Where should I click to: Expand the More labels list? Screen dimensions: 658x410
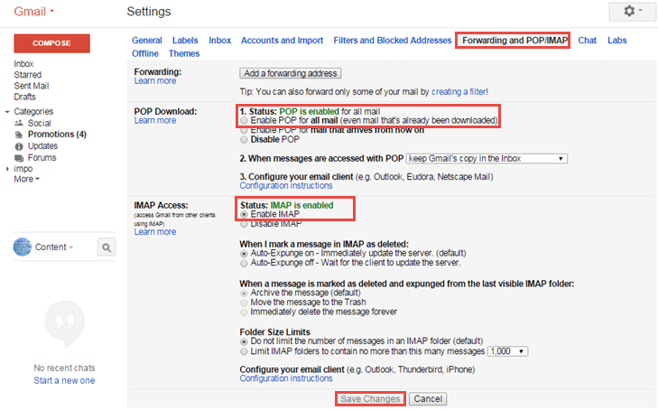coord(26,179)
